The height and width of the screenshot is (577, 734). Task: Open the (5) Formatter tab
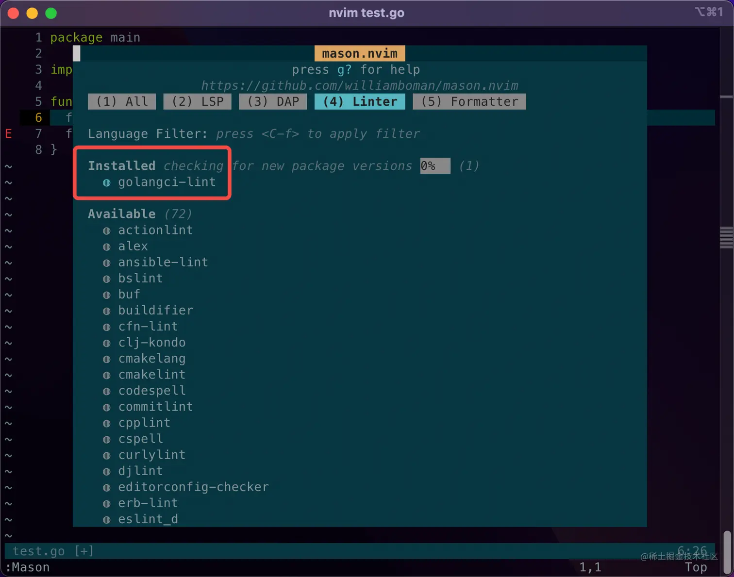[x=469, y=101]
